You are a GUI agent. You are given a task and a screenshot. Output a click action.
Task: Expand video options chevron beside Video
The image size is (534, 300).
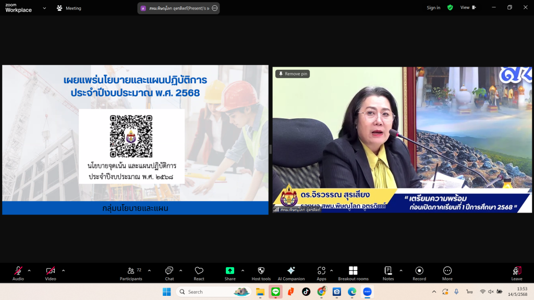pos(63,271)
